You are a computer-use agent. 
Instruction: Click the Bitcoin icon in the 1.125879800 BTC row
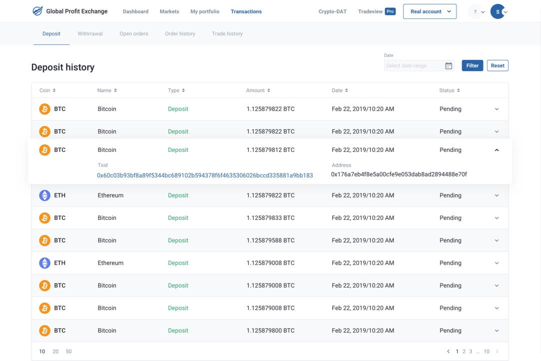point(44,330)
